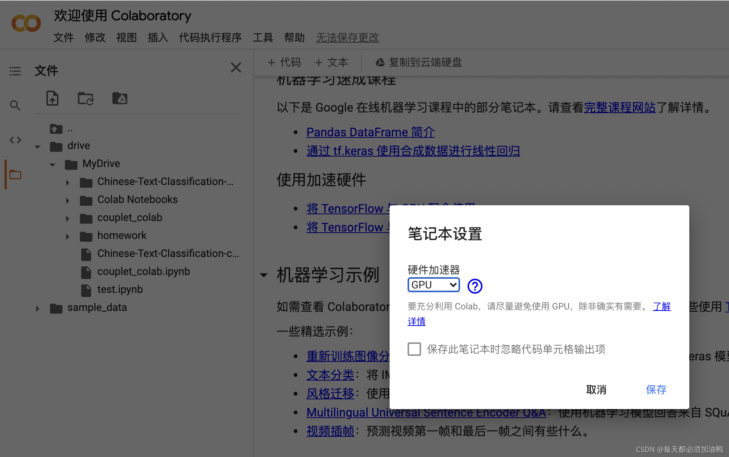Select couplet_colab folder name
729x457 pixels.
[x=130, y=218]
